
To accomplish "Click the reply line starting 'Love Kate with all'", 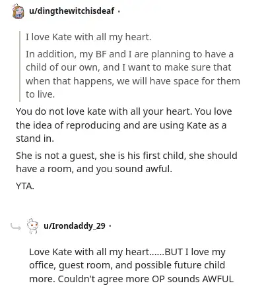I will pos(127,252).
